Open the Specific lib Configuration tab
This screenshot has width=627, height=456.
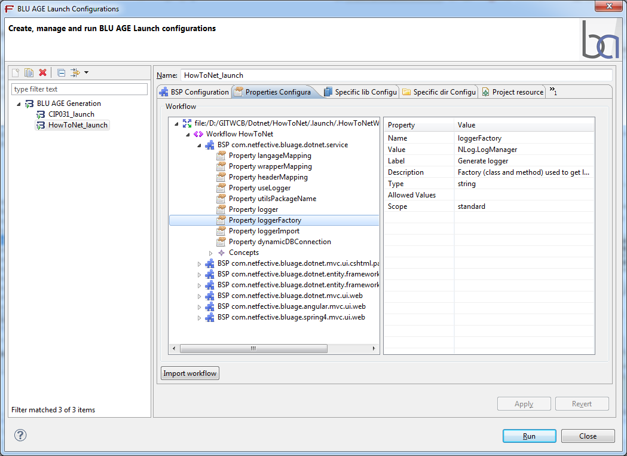[x=360, y=92]
